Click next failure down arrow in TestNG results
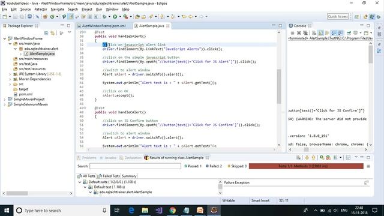This screenshot has width=384, height=216. [307, 158]
